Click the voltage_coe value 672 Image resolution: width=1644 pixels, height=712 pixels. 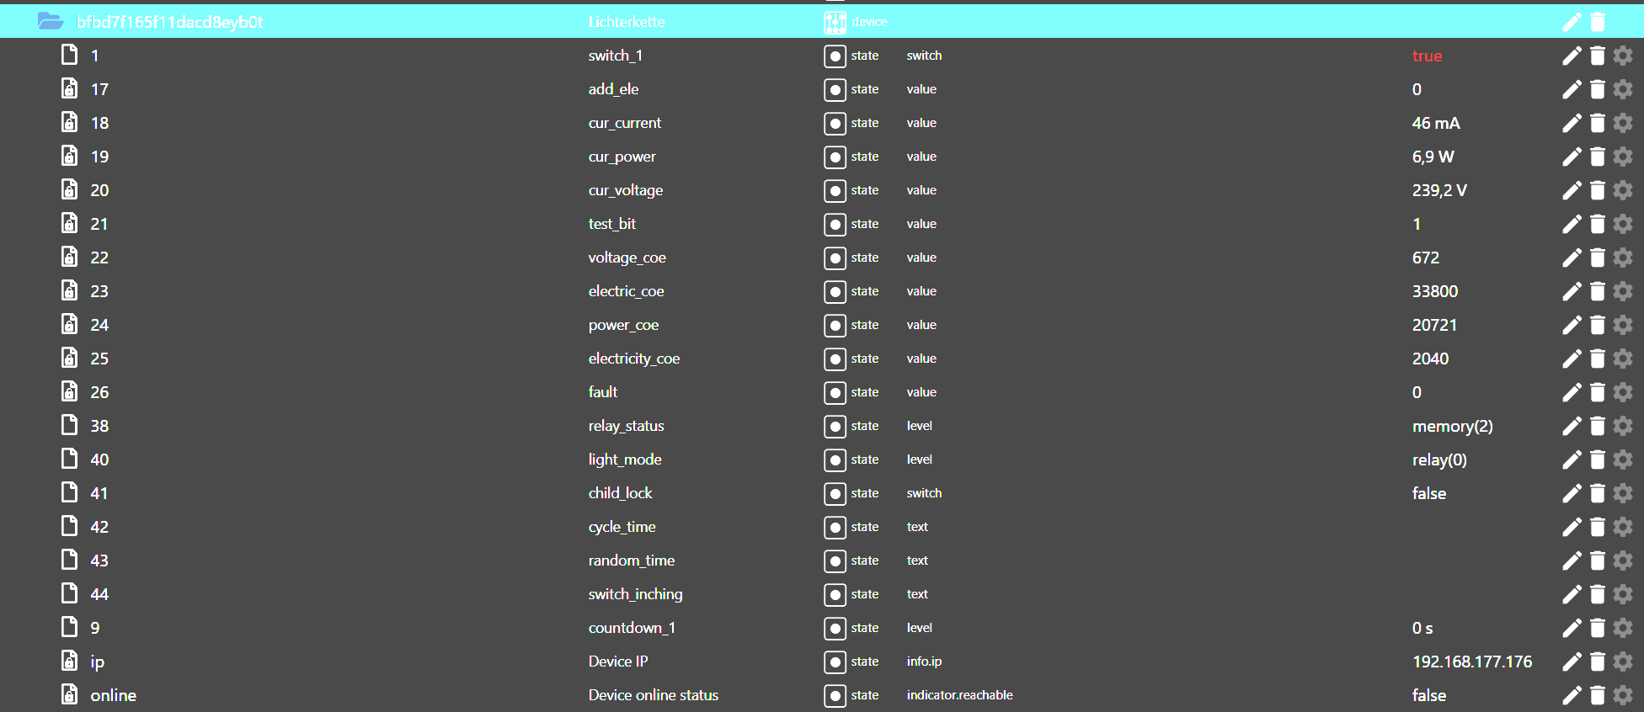point(1426,258)
